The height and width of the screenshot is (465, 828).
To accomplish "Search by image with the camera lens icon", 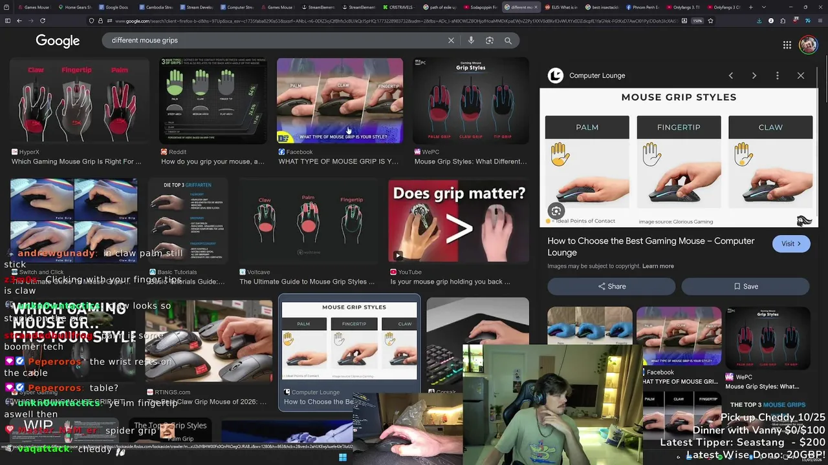I will point(490,40).
